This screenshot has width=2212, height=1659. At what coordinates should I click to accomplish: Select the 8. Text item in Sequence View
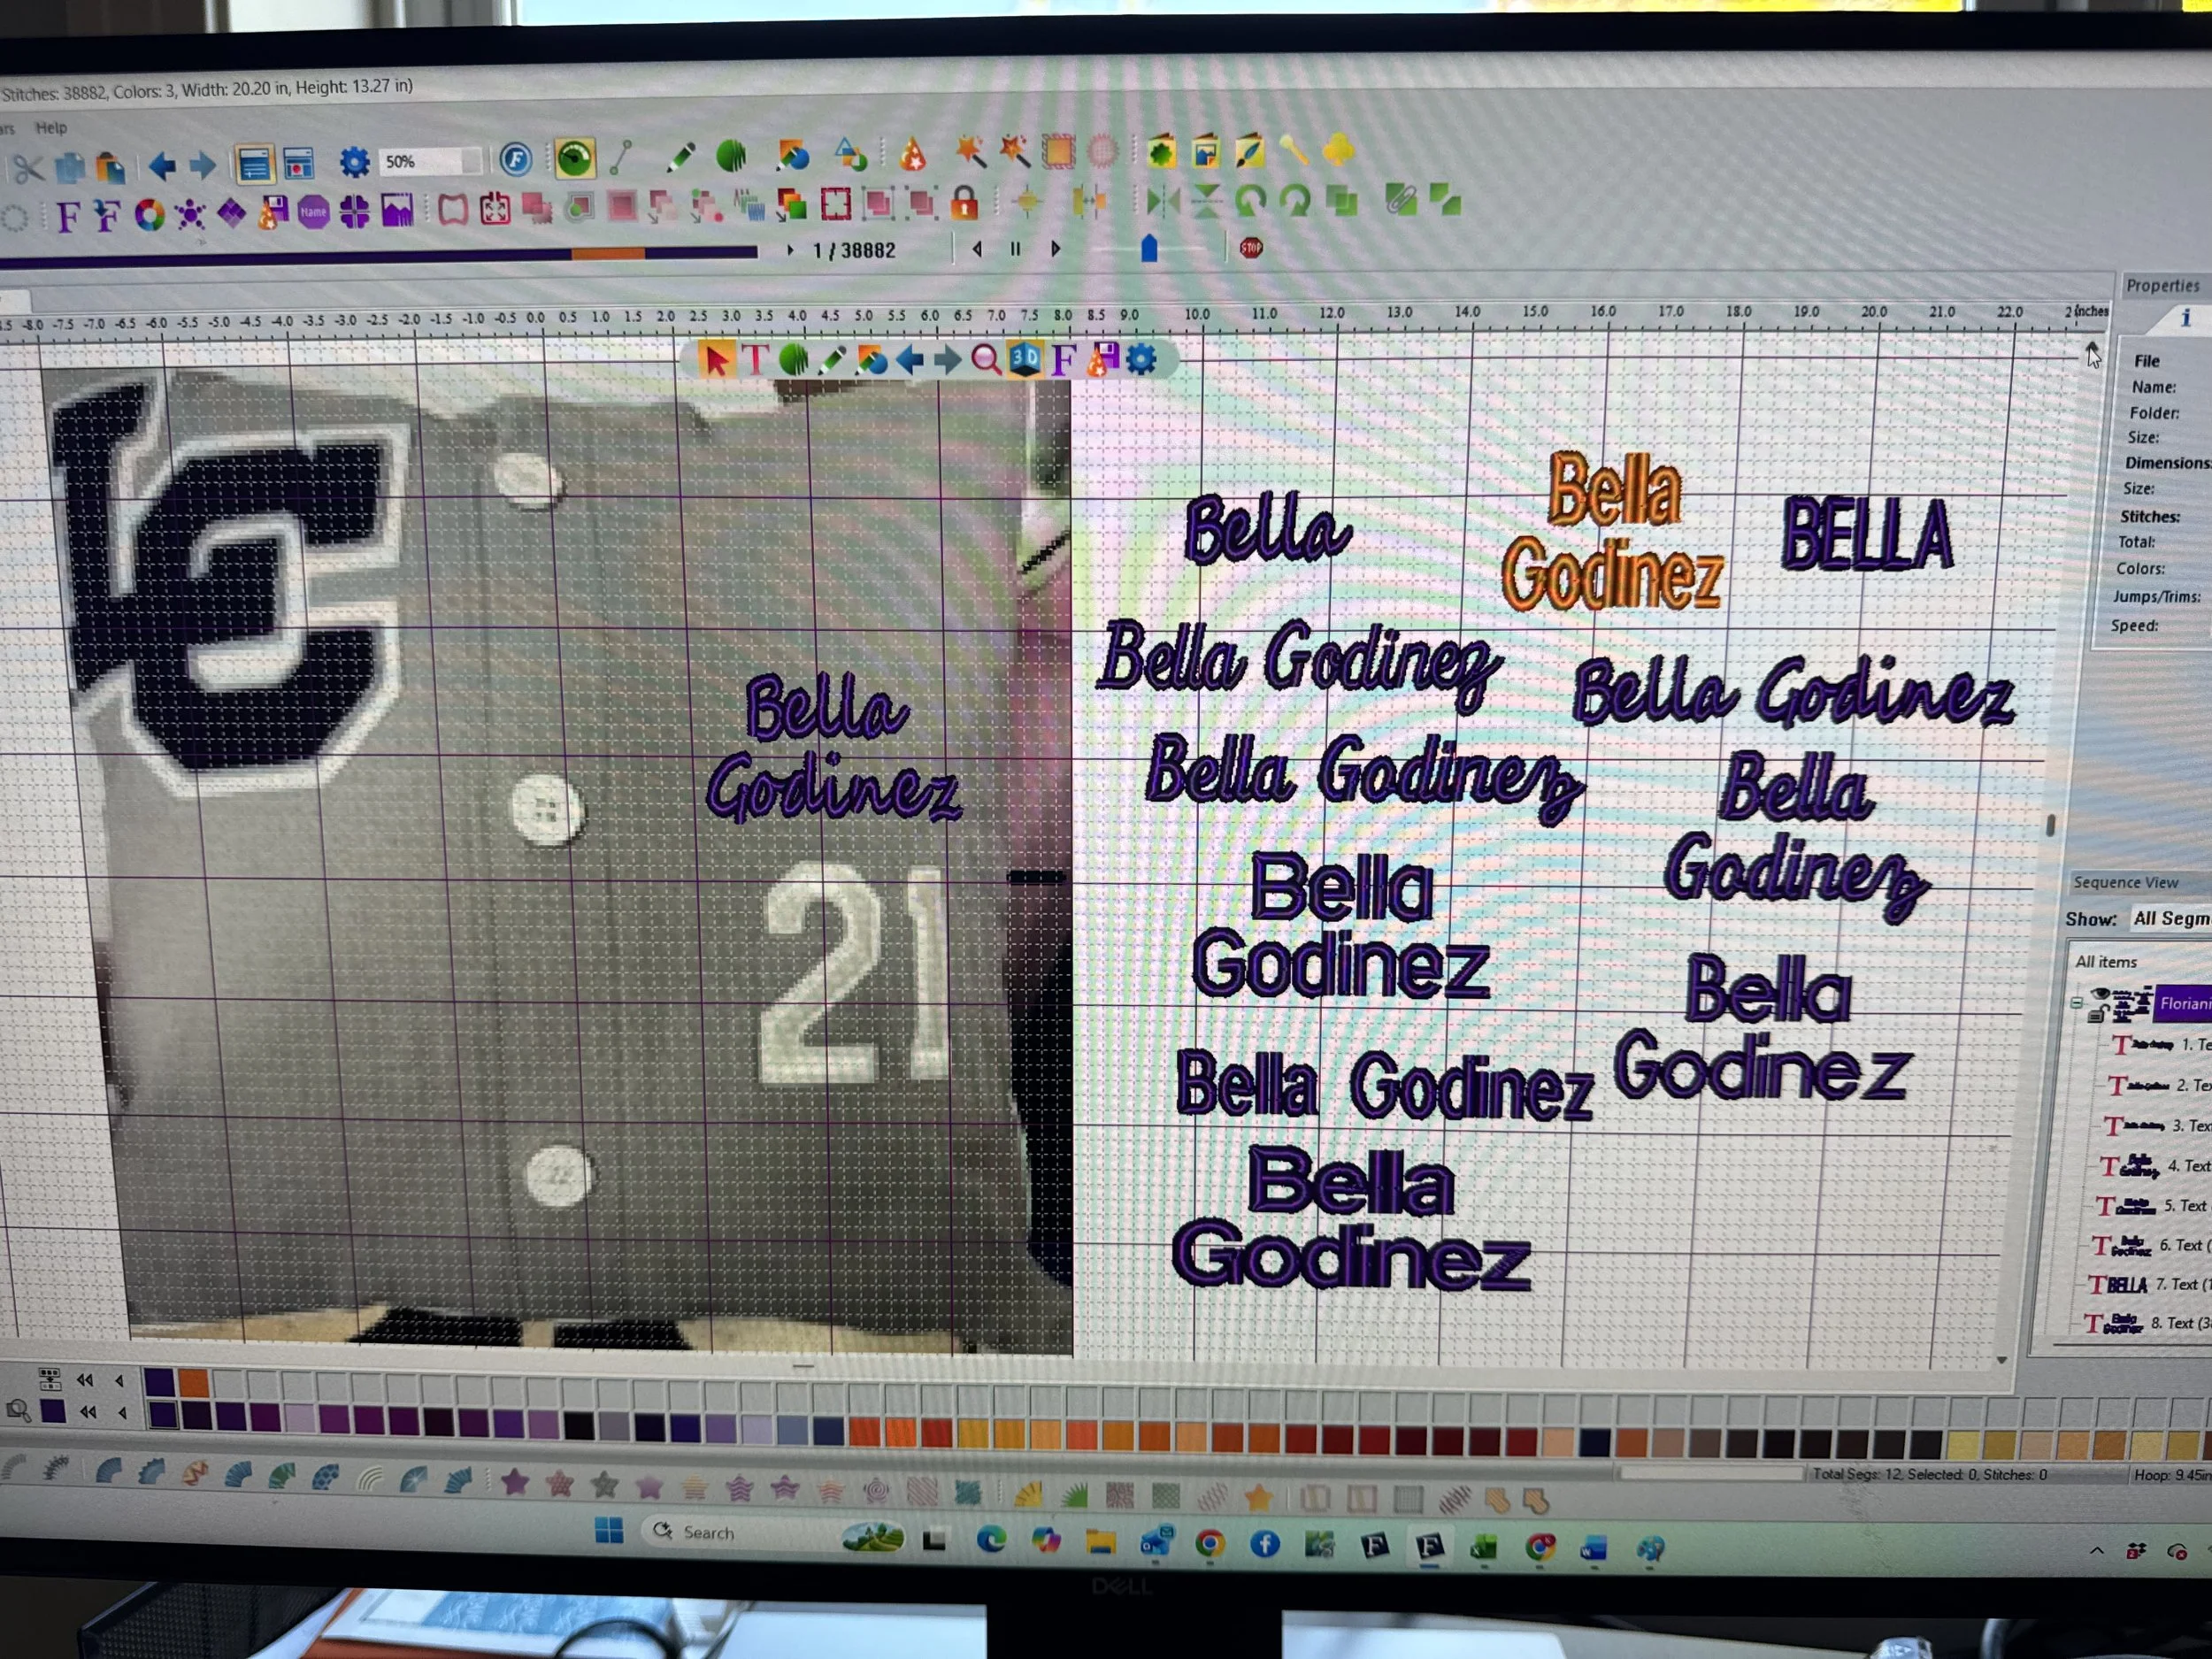(x=2148, y=1324)
